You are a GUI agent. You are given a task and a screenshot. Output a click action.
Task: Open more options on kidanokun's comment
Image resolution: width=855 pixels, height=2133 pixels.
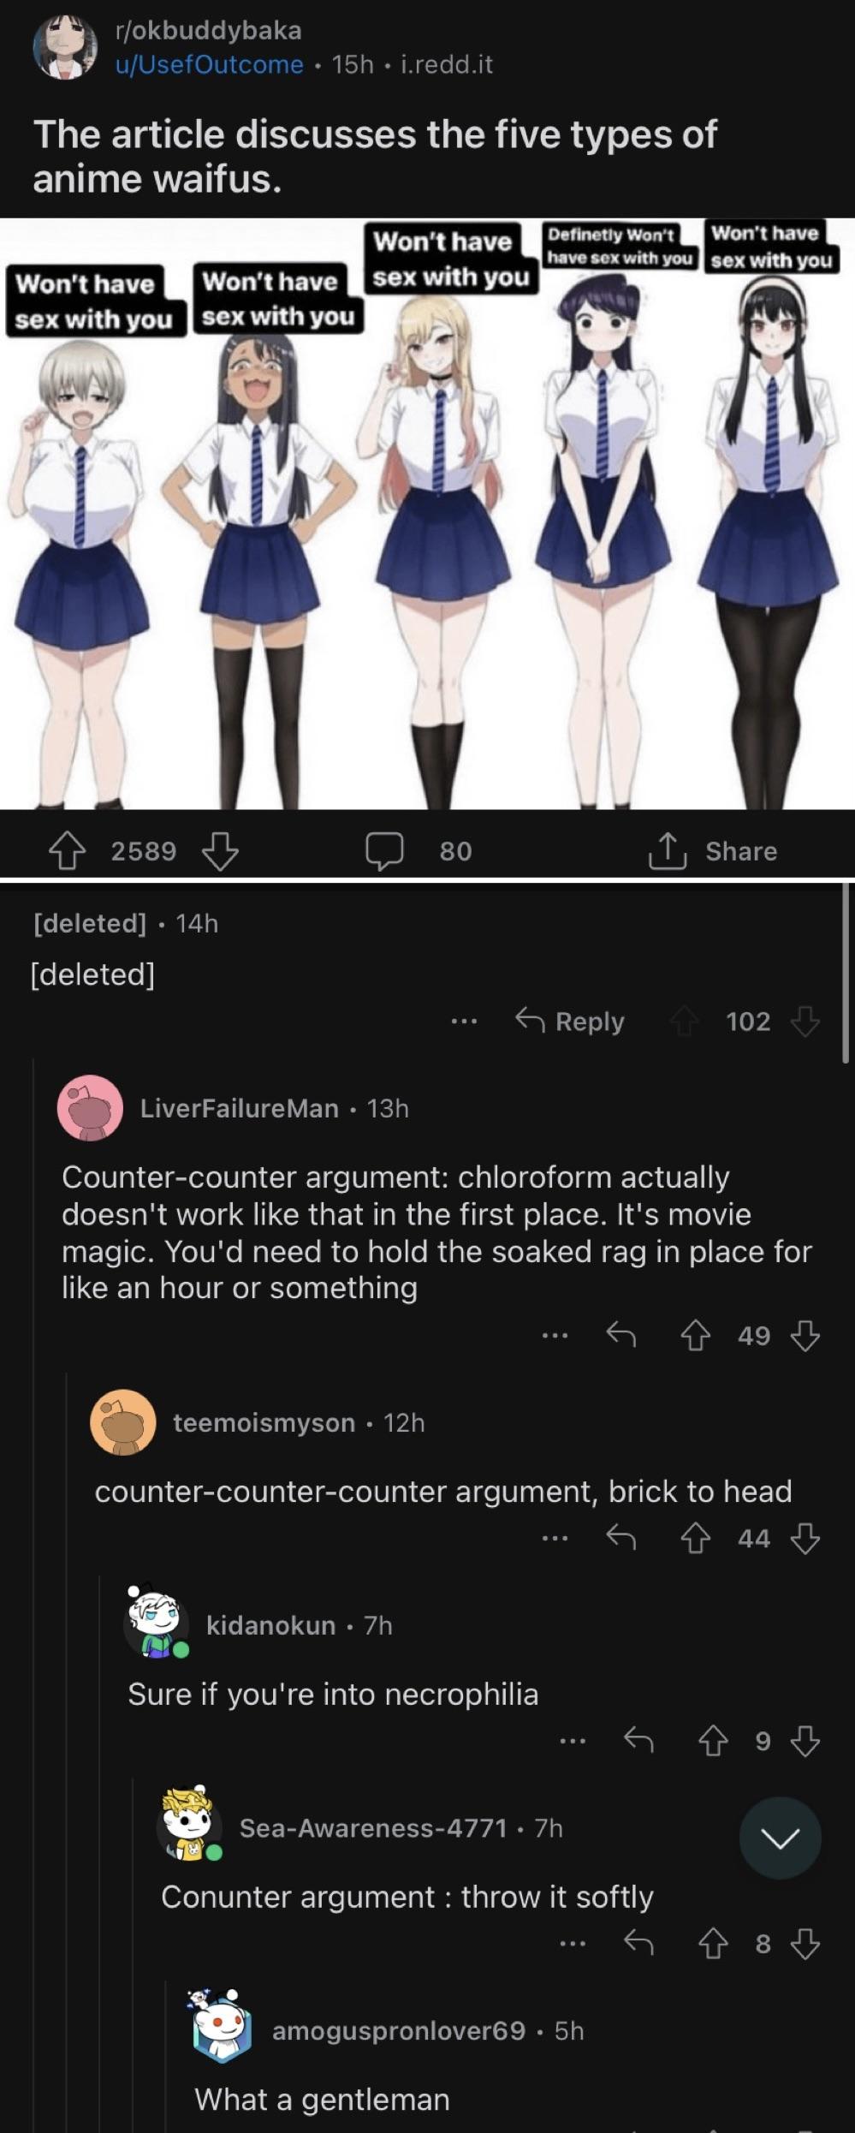point(573,1742)
